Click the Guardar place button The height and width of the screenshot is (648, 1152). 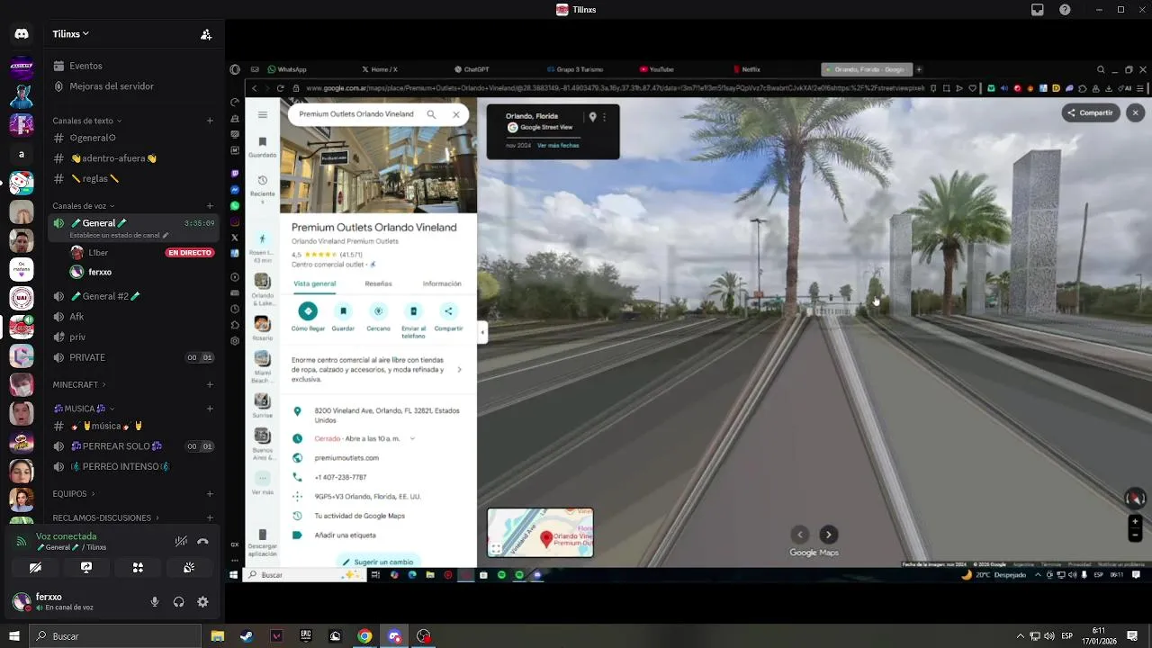(343, 317)
